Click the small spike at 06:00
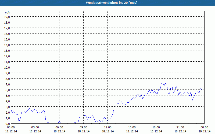This screenshot has height=134, width=215. point(59,121)
